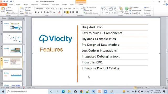Click the Find button

[147, 8]
